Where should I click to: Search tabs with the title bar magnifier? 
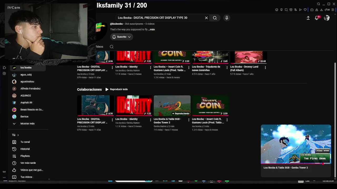point(319,4)
